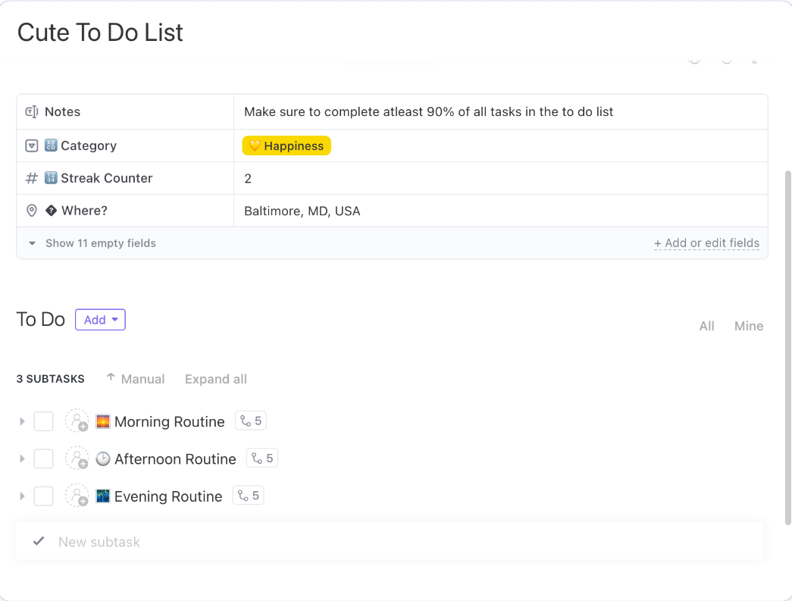The width and height of the screenshot is (792, 601).
Task: Click the 3 SUBTASKS label
Action: (x=51, y=379)
